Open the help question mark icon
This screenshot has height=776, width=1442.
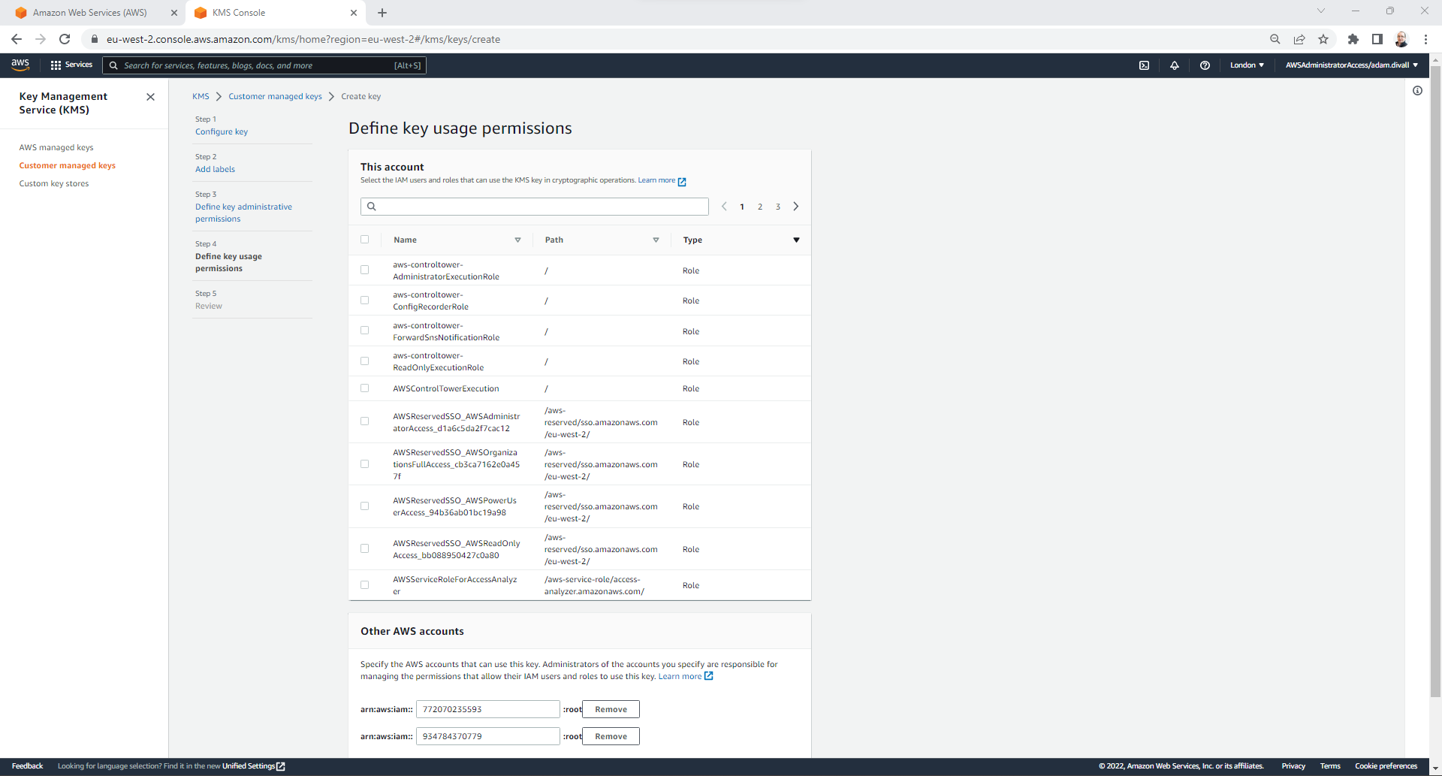1205,65
